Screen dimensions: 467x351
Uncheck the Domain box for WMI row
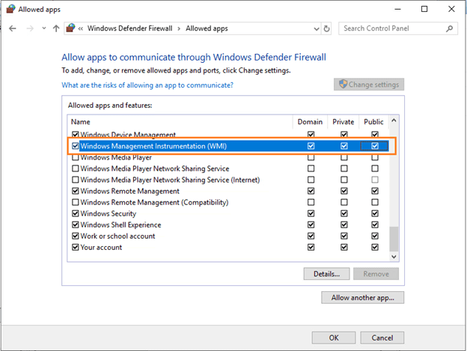click(311, 146)
